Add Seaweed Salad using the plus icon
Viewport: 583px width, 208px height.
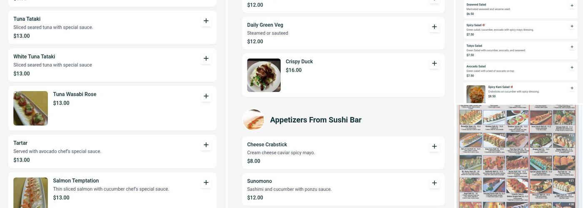pos(572,6)
